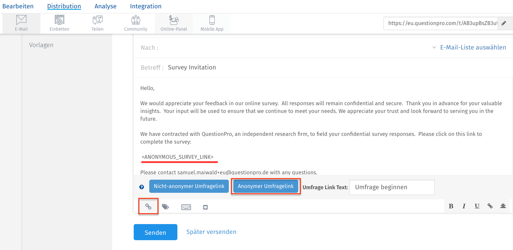This screenshot has height=250, width=513.
Task: Open the Mobile App option
Action: 212,23
